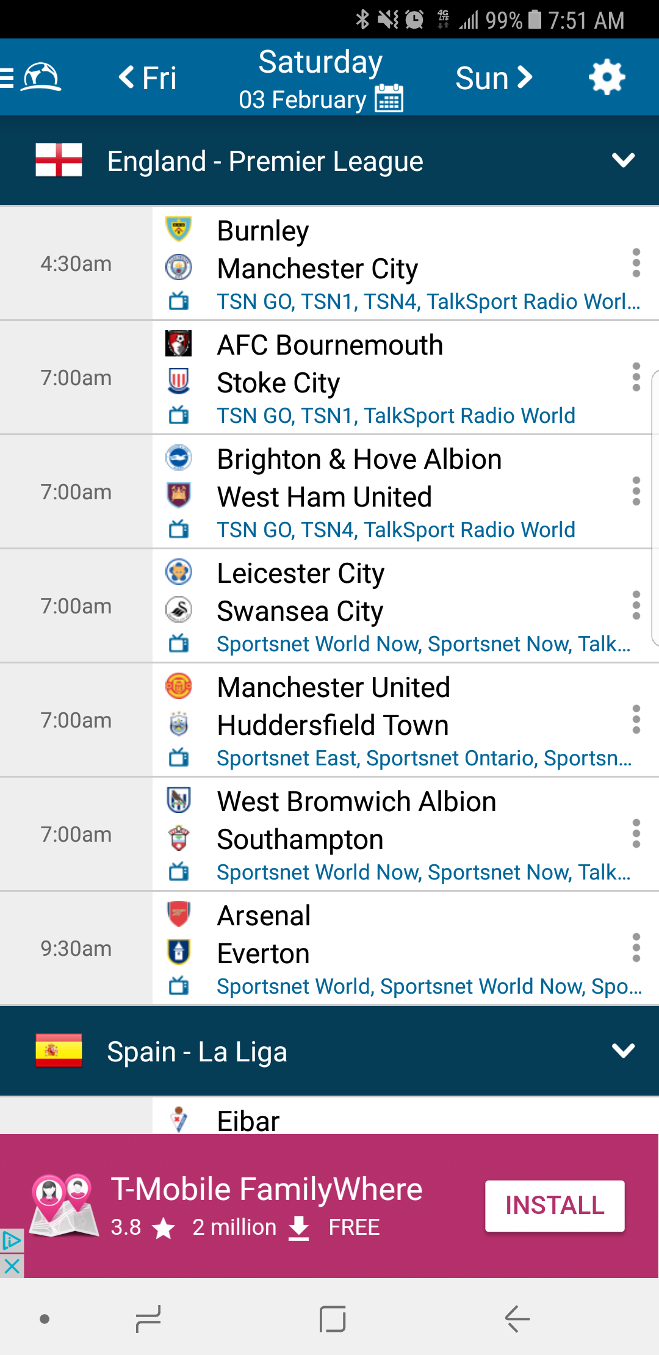Go to previous day Fri
The image size is (659, 1355).
click(148, 78)
